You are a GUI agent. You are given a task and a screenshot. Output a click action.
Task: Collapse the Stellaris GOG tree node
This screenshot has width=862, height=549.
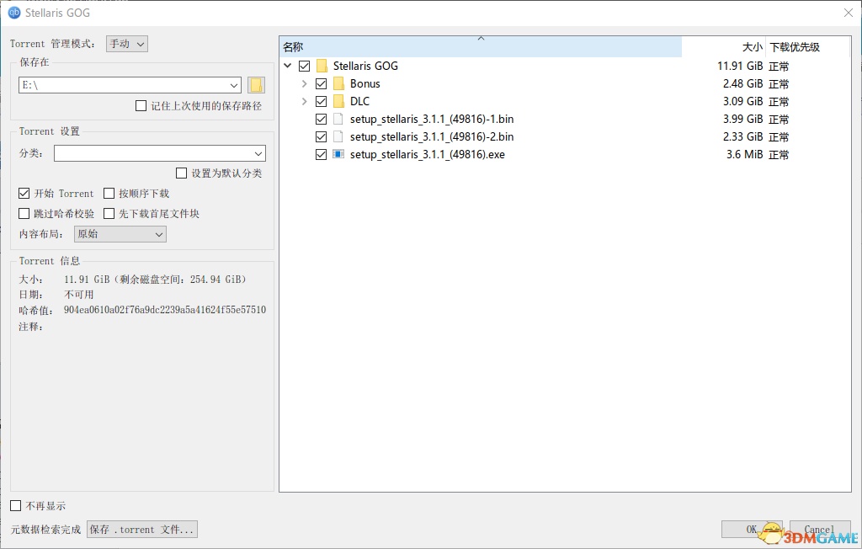(288, 66)
